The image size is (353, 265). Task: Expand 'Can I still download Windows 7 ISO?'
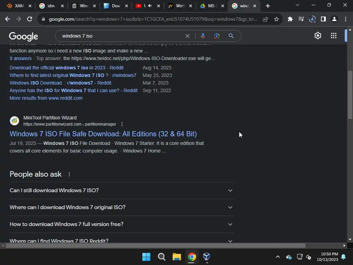coord(122,190)
